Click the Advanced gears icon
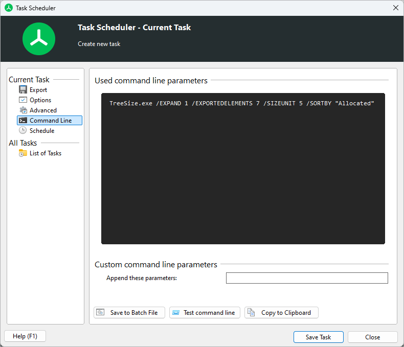Screen dimensions: 404x347 (23, 110)
